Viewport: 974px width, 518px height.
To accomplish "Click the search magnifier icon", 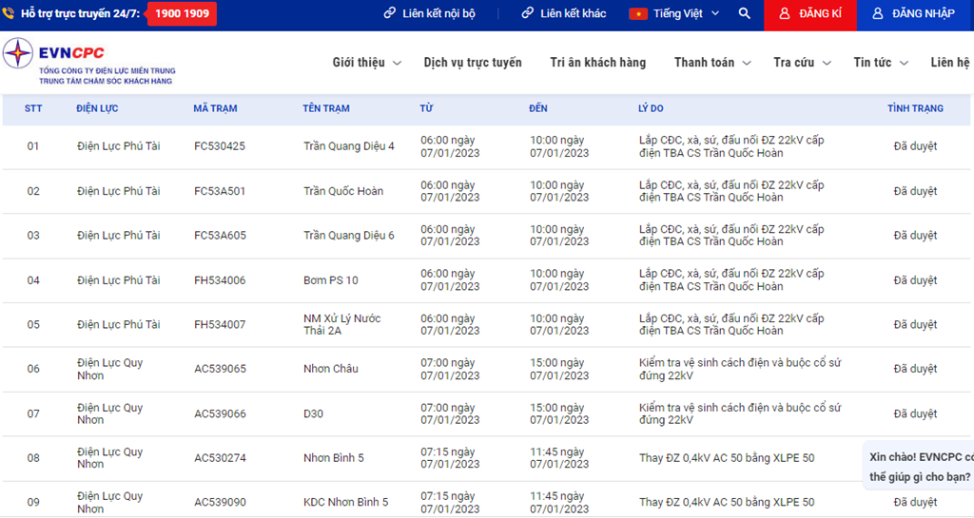I will coord(744,14).
